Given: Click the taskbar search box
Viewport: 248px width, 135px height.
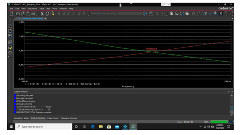Looking at the screenshot, I should (x=44, y=127).
